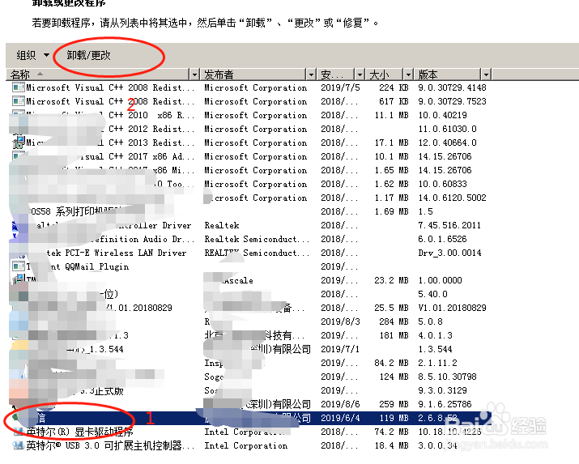Viewport: 579px width, 464px height.
Task: Select the row with size 1.65 MB
Action: pos(249,170)
